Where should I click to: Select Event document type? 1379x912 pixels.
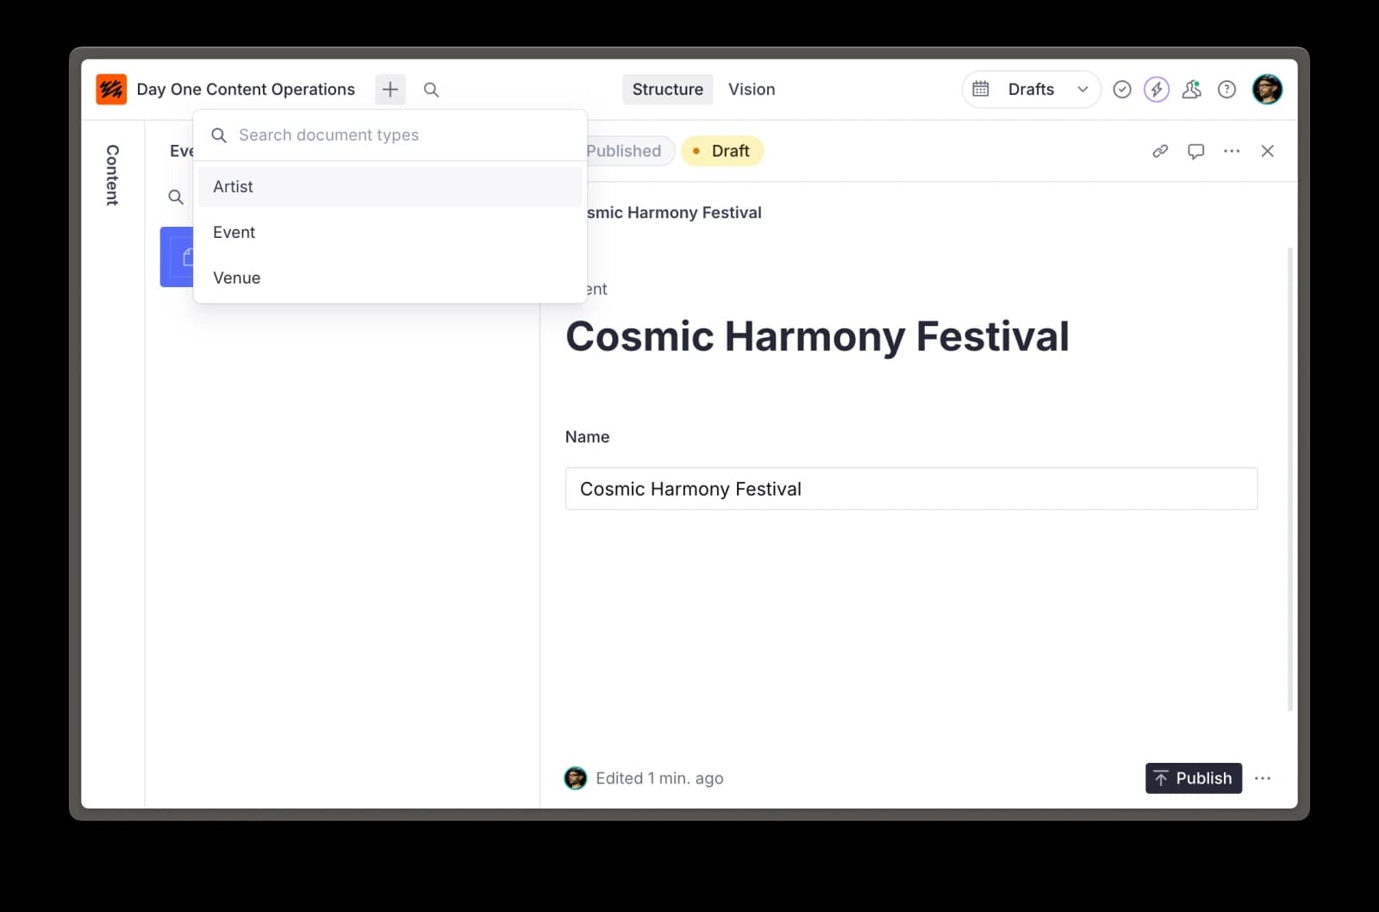pos(390,232)
